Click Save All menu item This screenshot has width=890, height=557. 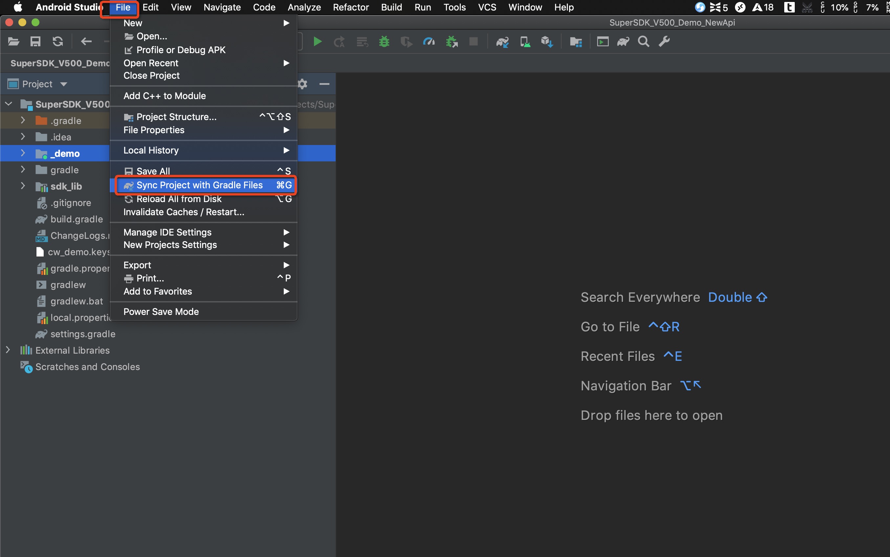tap(204, 171)
